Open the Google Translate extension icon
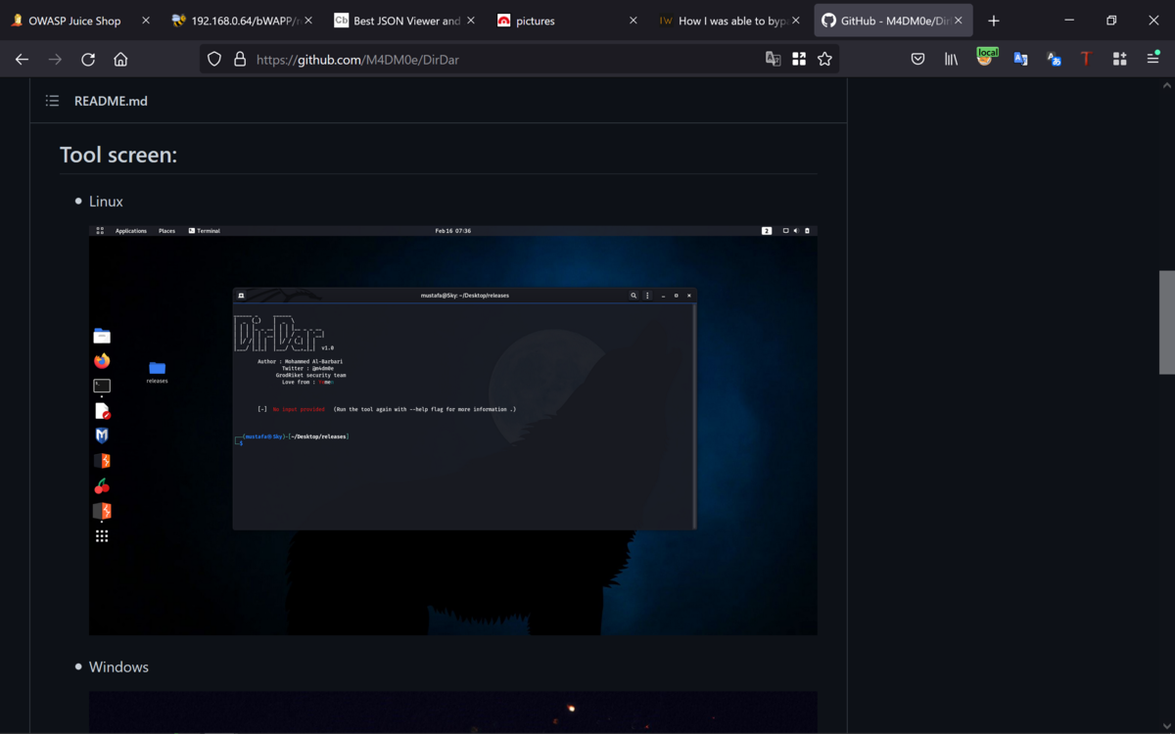The width and height of the screenshot is (1175, 734). tap(1020, 59)
